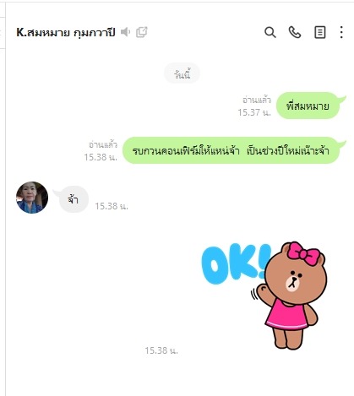This screenshot has width=354, height=396.
Task: Click the read label beside the long message
Action: click(x=103, y=144)
